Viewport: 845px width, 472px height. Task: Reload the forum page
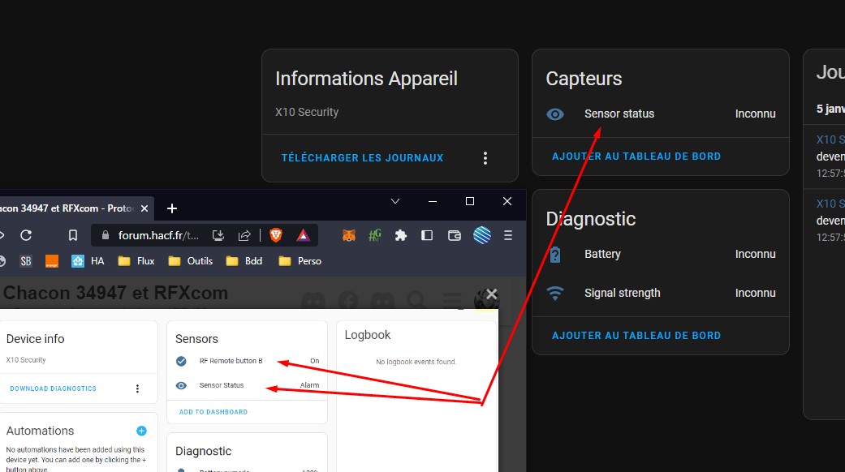(26, 235)
